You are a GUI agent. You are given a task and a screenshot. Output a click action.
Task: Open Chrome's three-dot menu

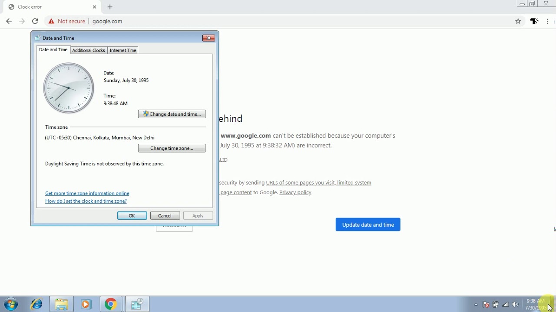[x=548, y=21]
